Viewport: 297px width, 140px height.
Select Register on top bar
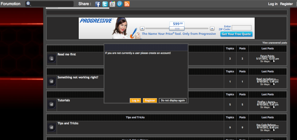tap(286, 4)
